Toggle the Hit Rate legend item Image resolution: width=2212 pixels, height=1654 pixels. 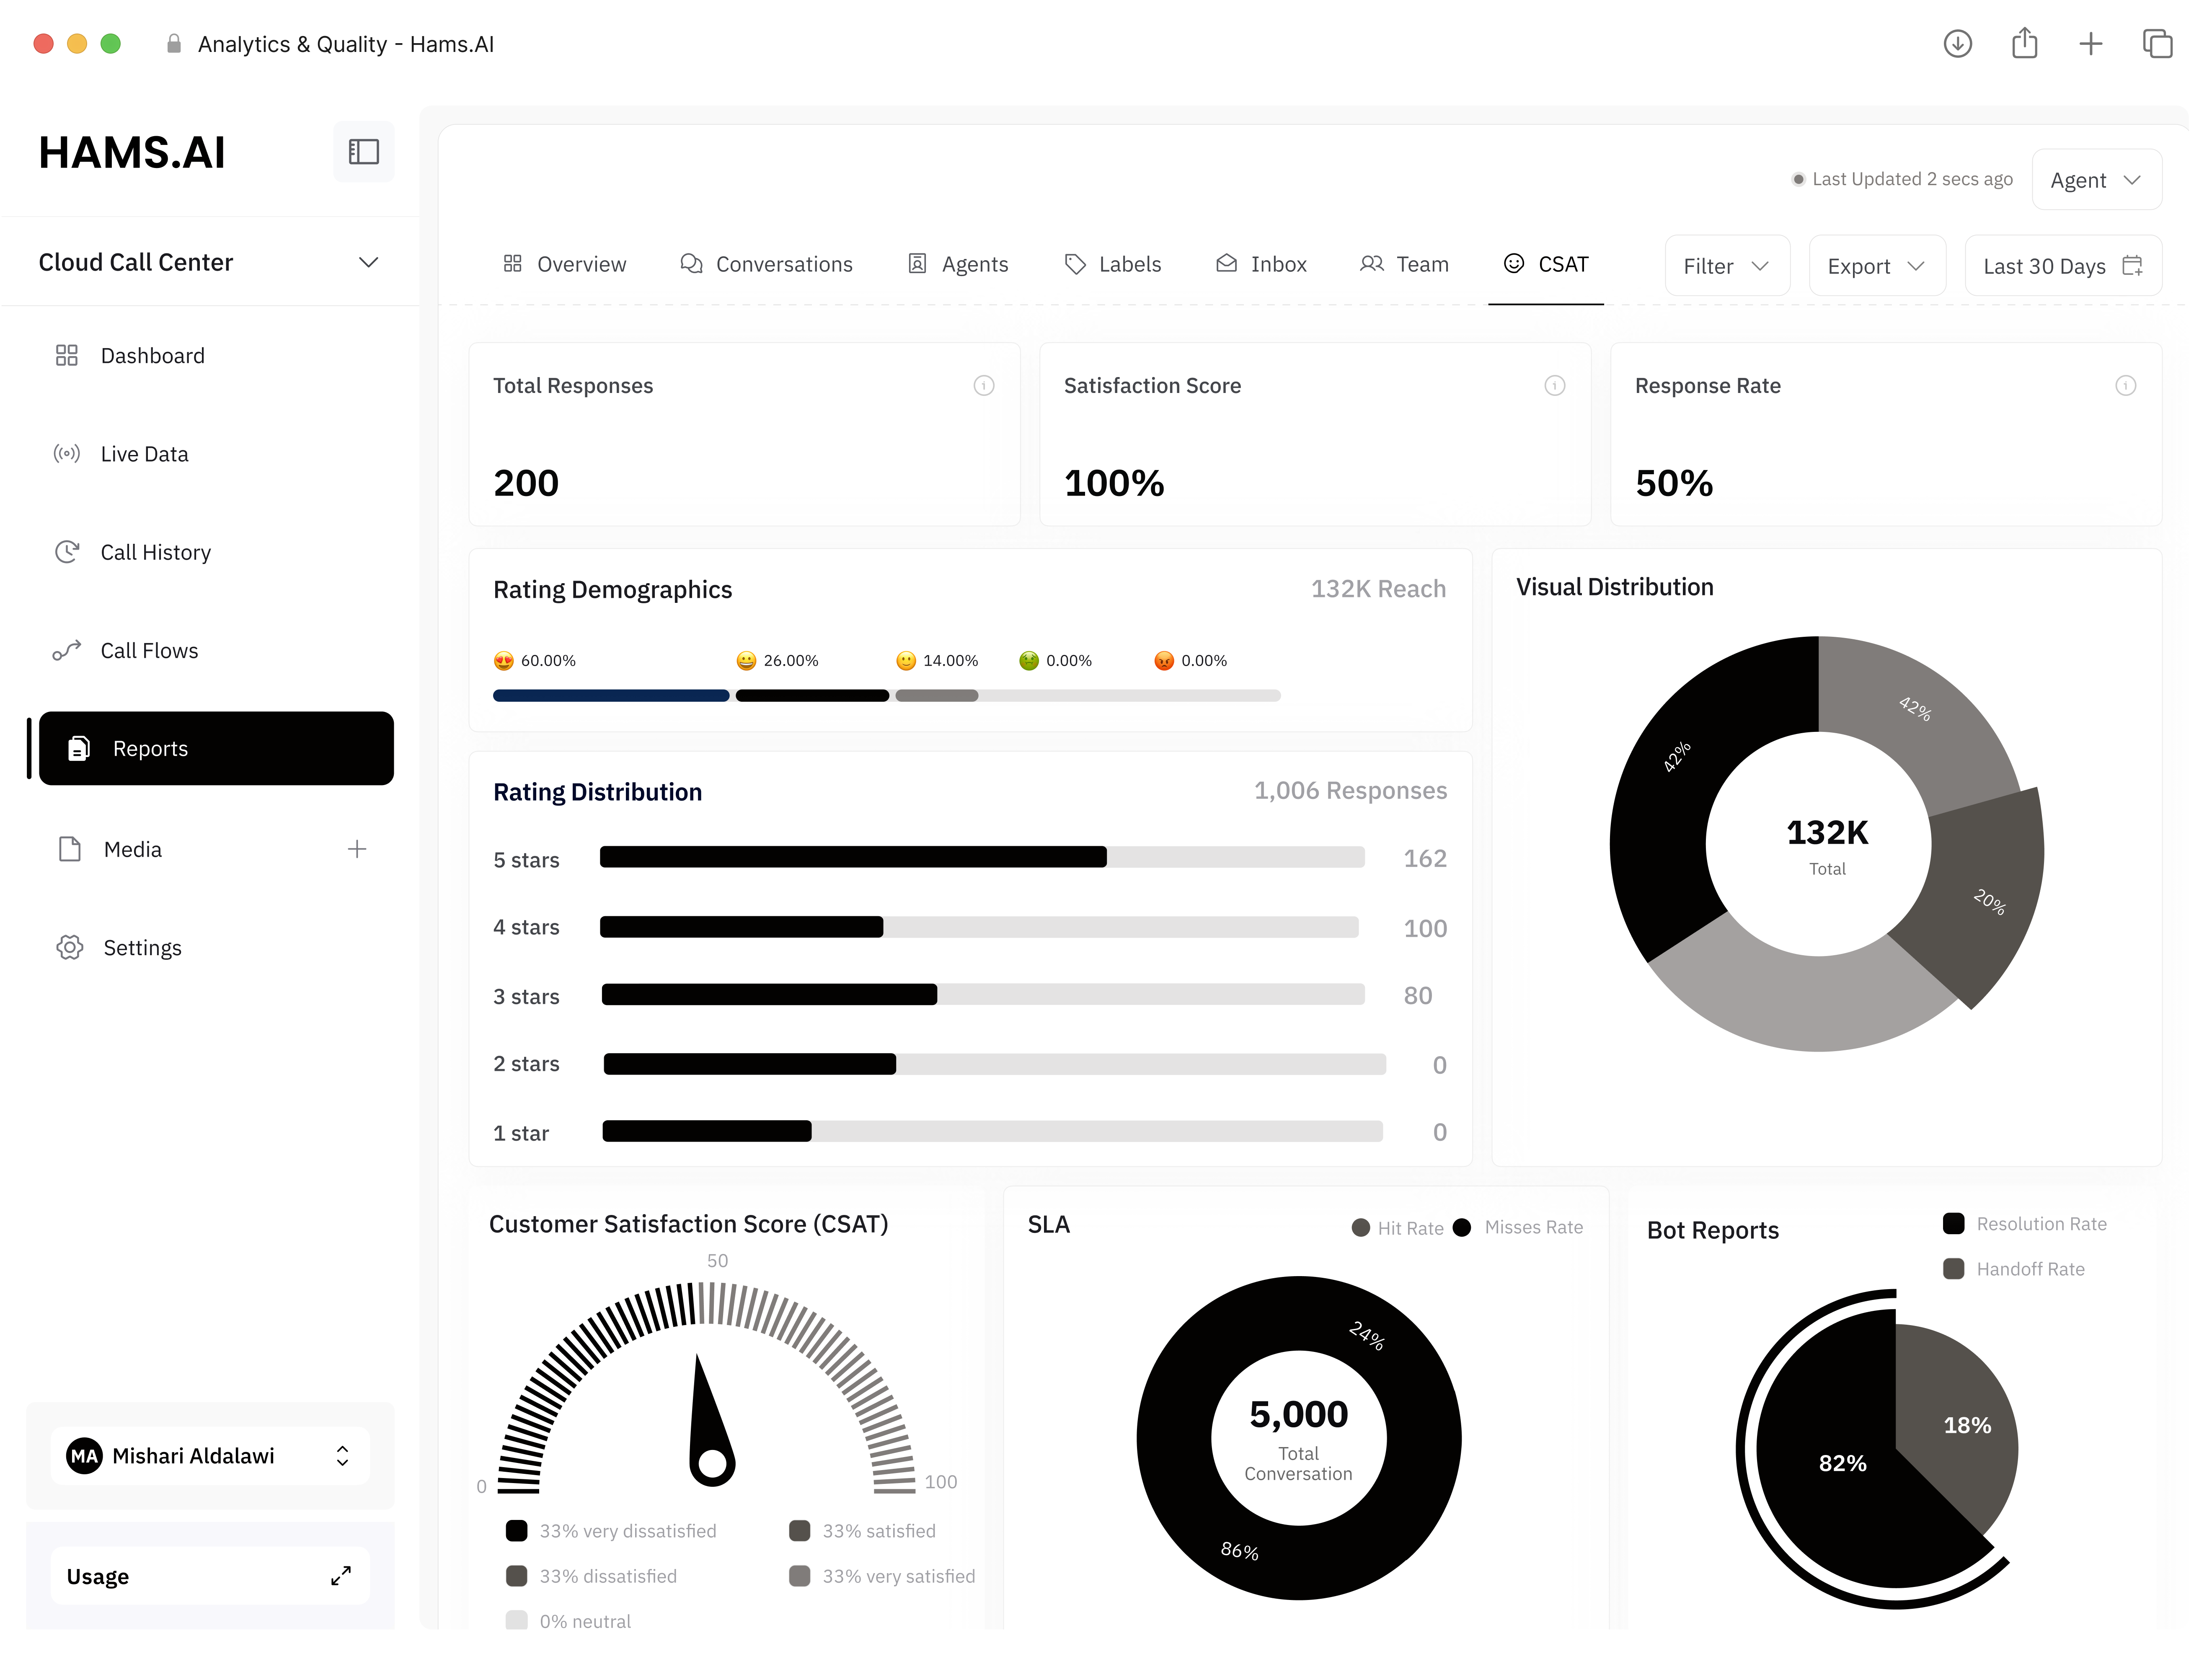(x=1397, y=1228)
